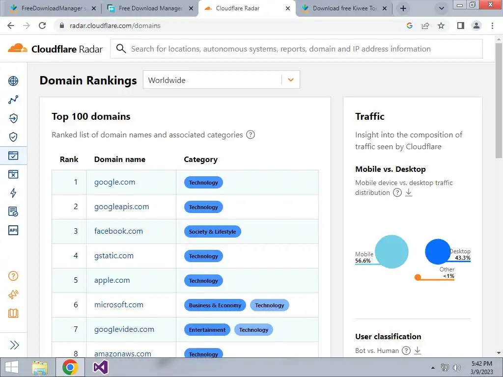
Task: Close the Cloudflare Radar tab
Action: pyautogui.click(x=288, y=8)
